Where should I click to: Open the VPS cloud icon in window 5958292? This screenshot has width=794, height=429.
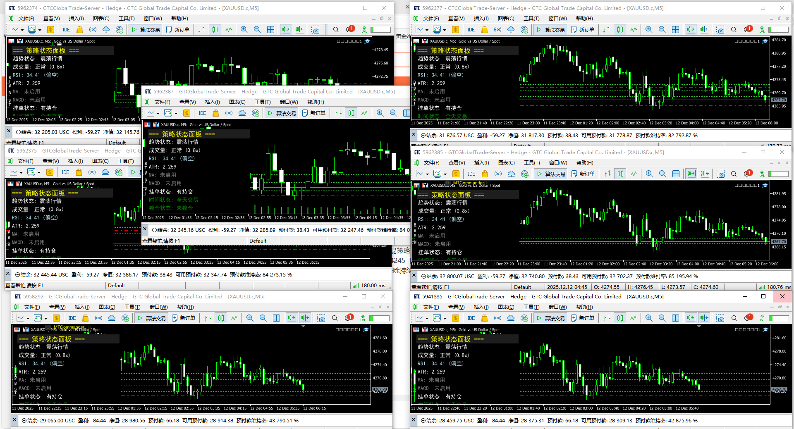(112, 318)
